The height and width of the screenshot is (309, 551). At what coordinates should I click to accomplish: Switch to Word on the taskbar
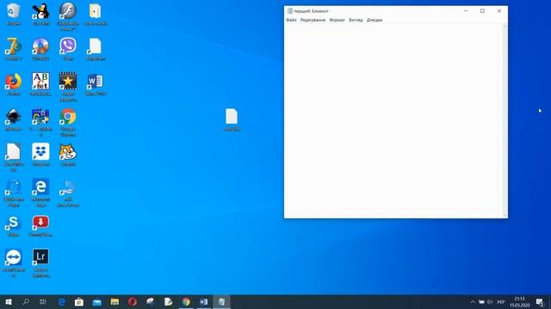[x=204, y=301]
